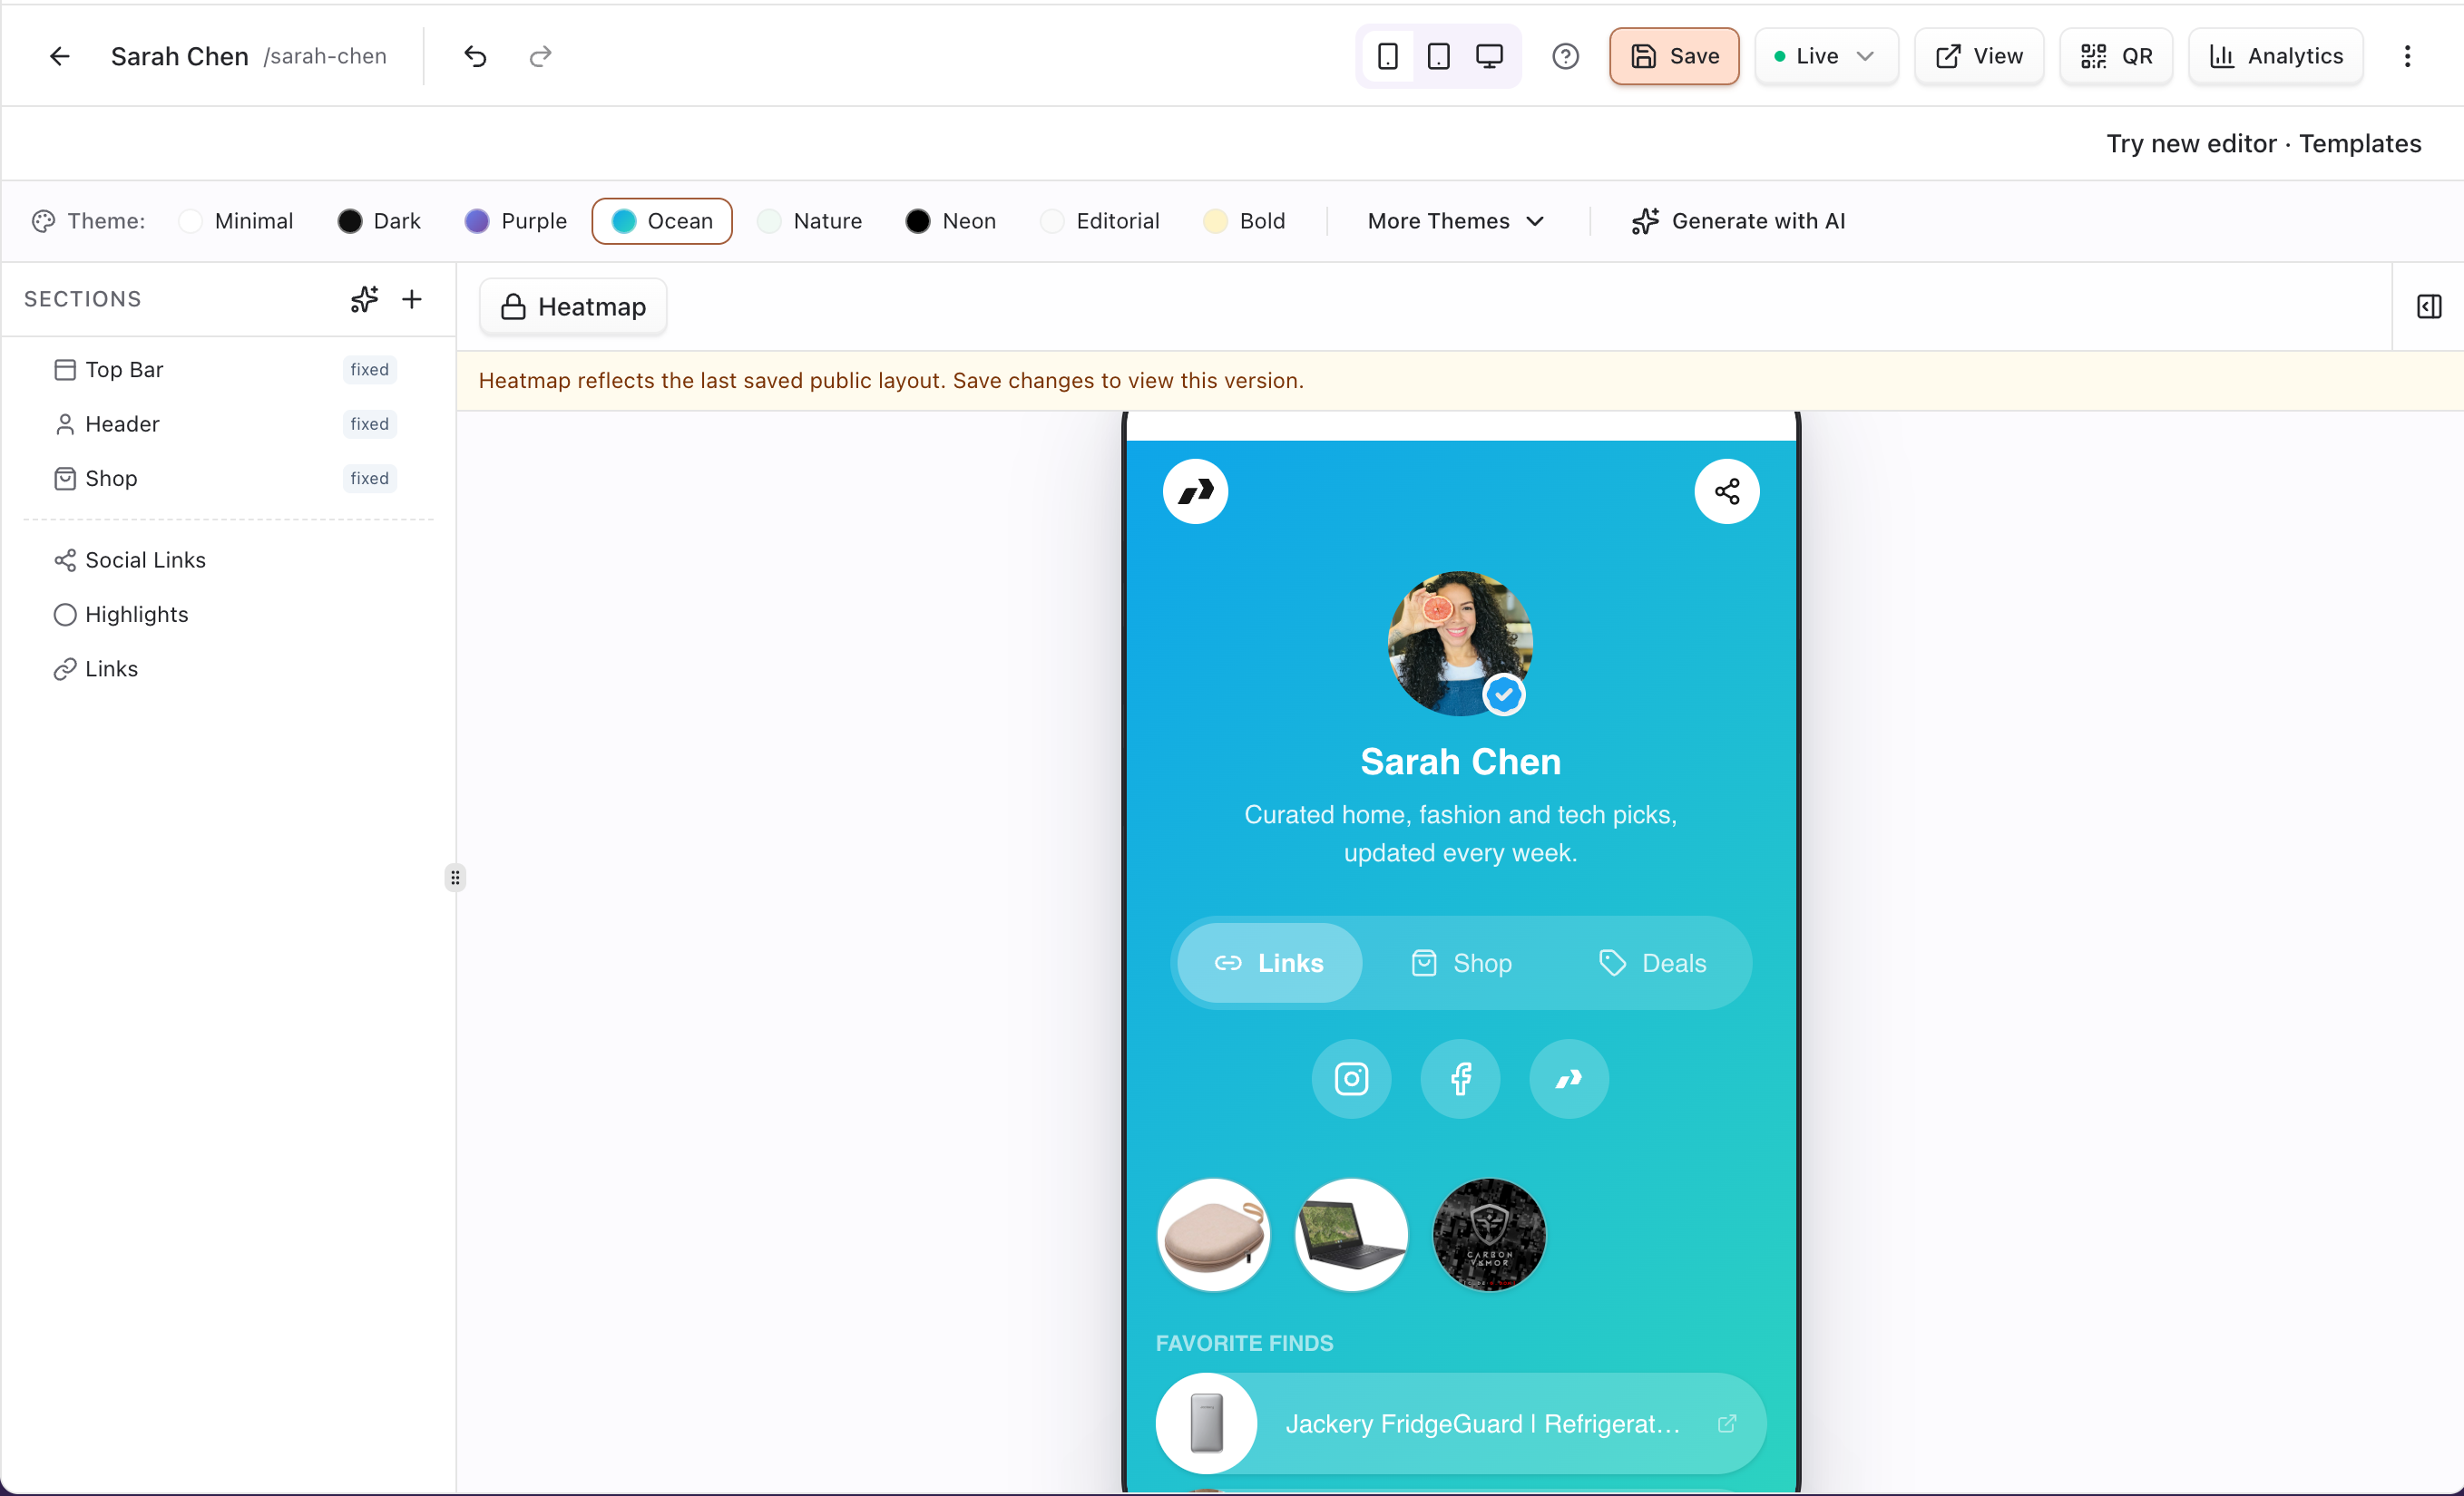Screen dimensions: 2464x1496
Task: Click the laptop highlight thumbnail
Action: click(1351, 1234)
